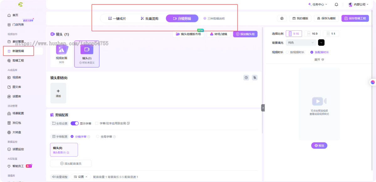This screenshot has width=376, height=182.
Task: Open 剪辑工程 in the sidebar
Action: (18, 60)
